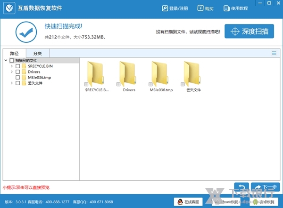283x208 pixels.
Task: Open 在线客服 online support
Action: coord(188,202)
